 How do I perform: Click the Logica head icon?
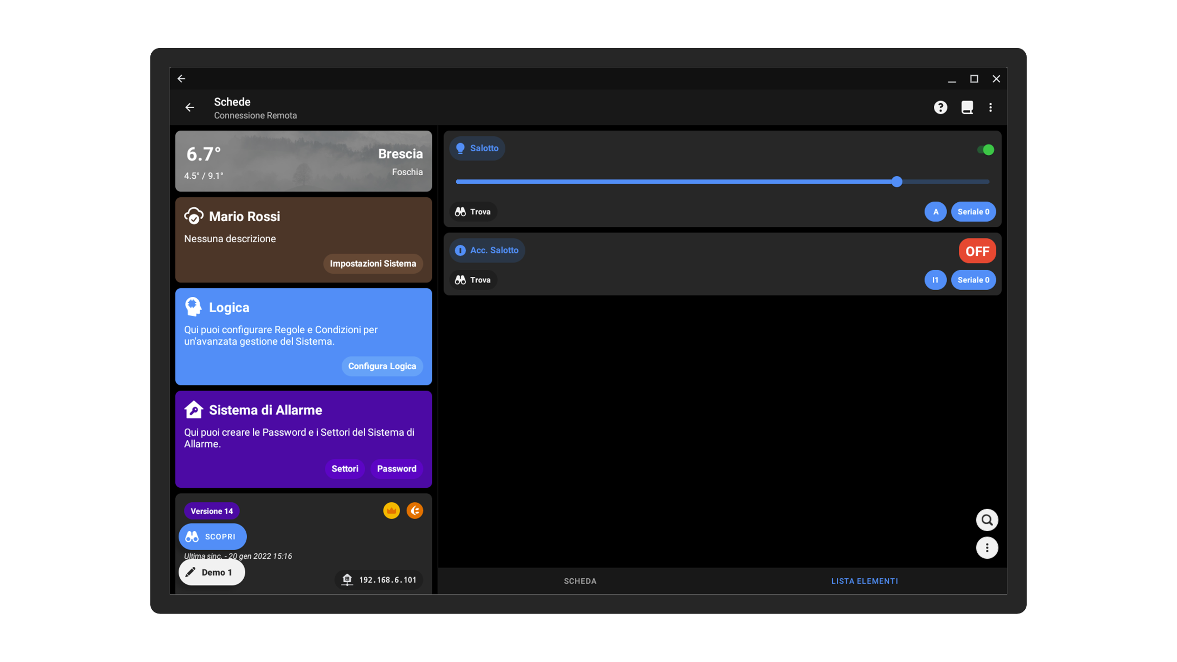[193, 307]
